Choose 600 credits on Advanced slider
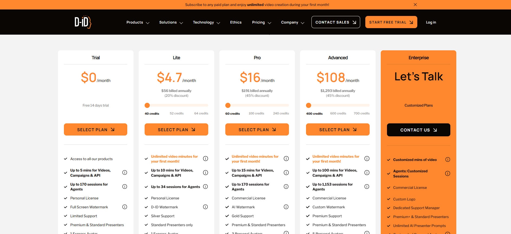 338,113
